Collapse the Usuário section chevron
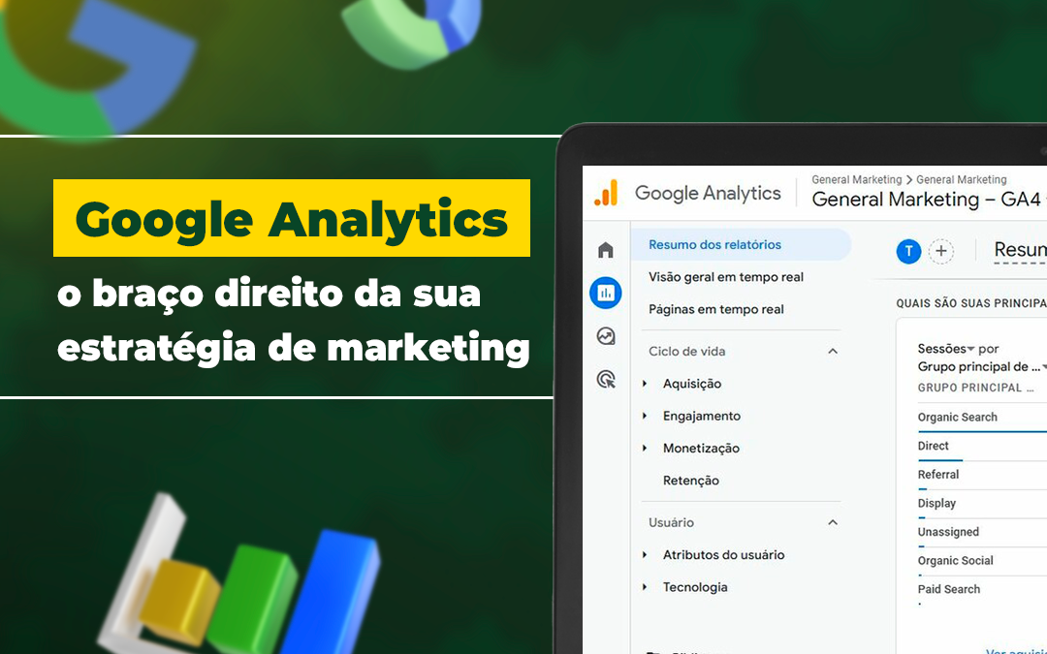Image resolution: width=1047 pixels, height=654 pixels. point(832,522)
